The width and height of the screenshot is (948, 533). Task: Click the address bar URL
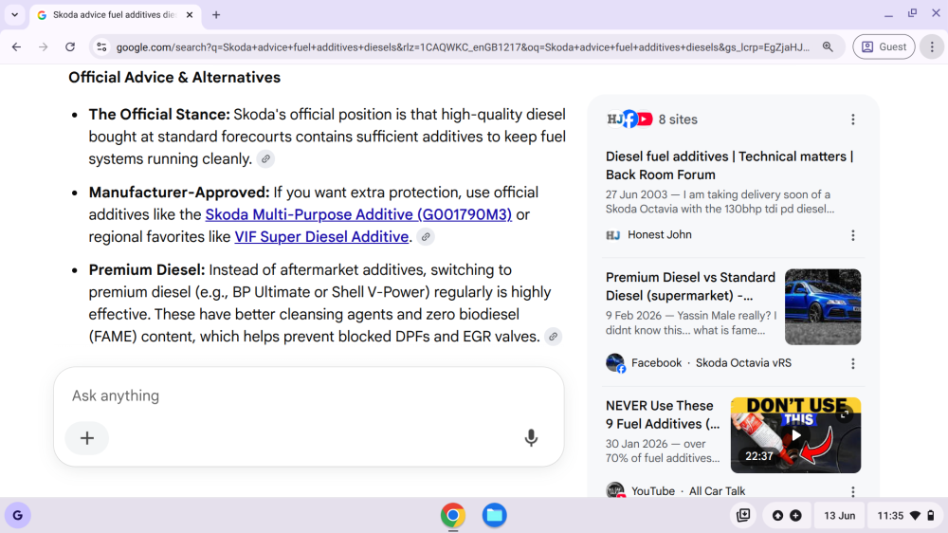pos(463,46)
